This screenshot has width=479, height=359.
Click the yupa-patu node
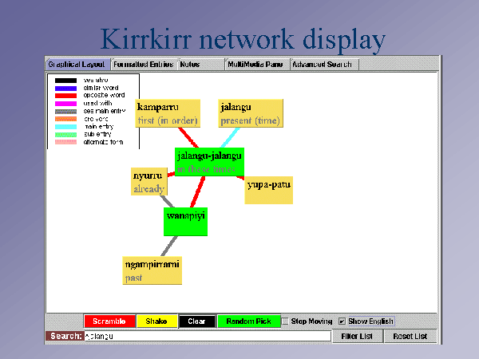[x=268, y=191]
